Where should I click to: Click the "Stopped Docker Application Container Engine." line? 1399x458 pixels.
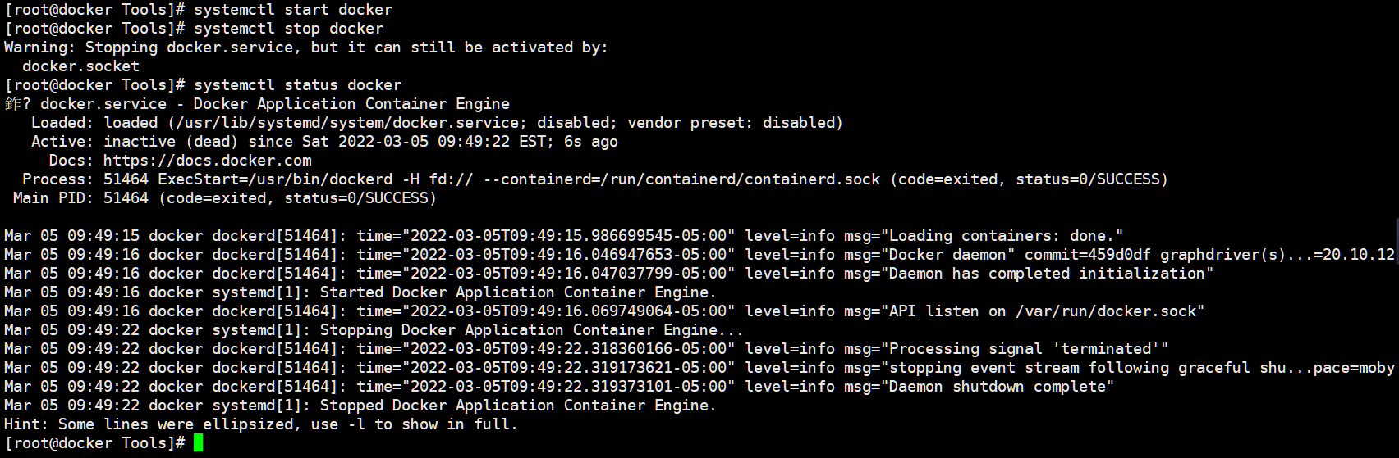[x=517, y=406]
